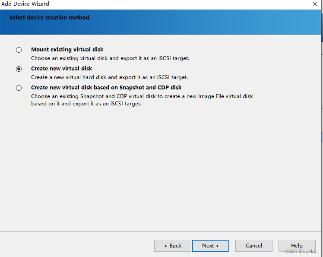This screenshot has height=257, width=323.
Task: Click the CSDN @GDXLB watermark text
Action: tap(301, 251)
